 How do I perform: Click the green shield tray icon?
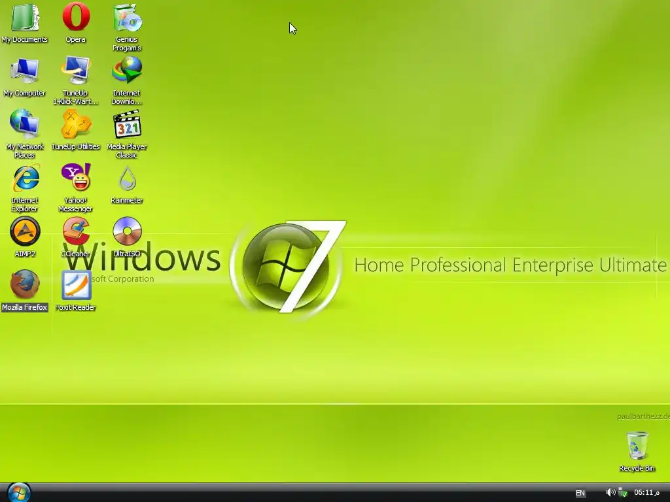pos(623,493)
